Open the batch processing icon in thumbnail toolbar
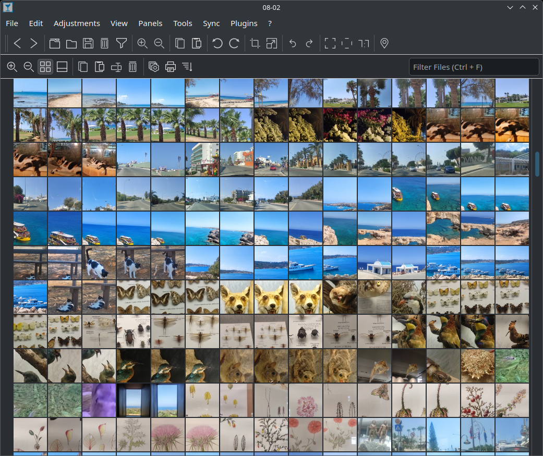 click(154, 67)
